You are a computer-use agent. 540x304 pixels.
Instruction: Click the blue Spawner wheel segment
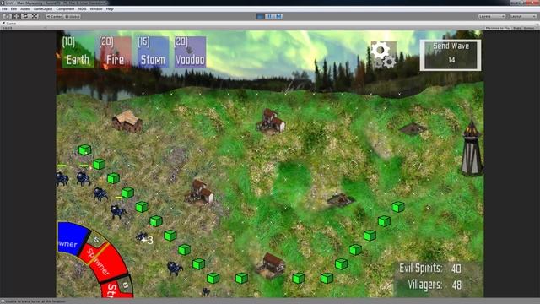(x=72, y=239)
